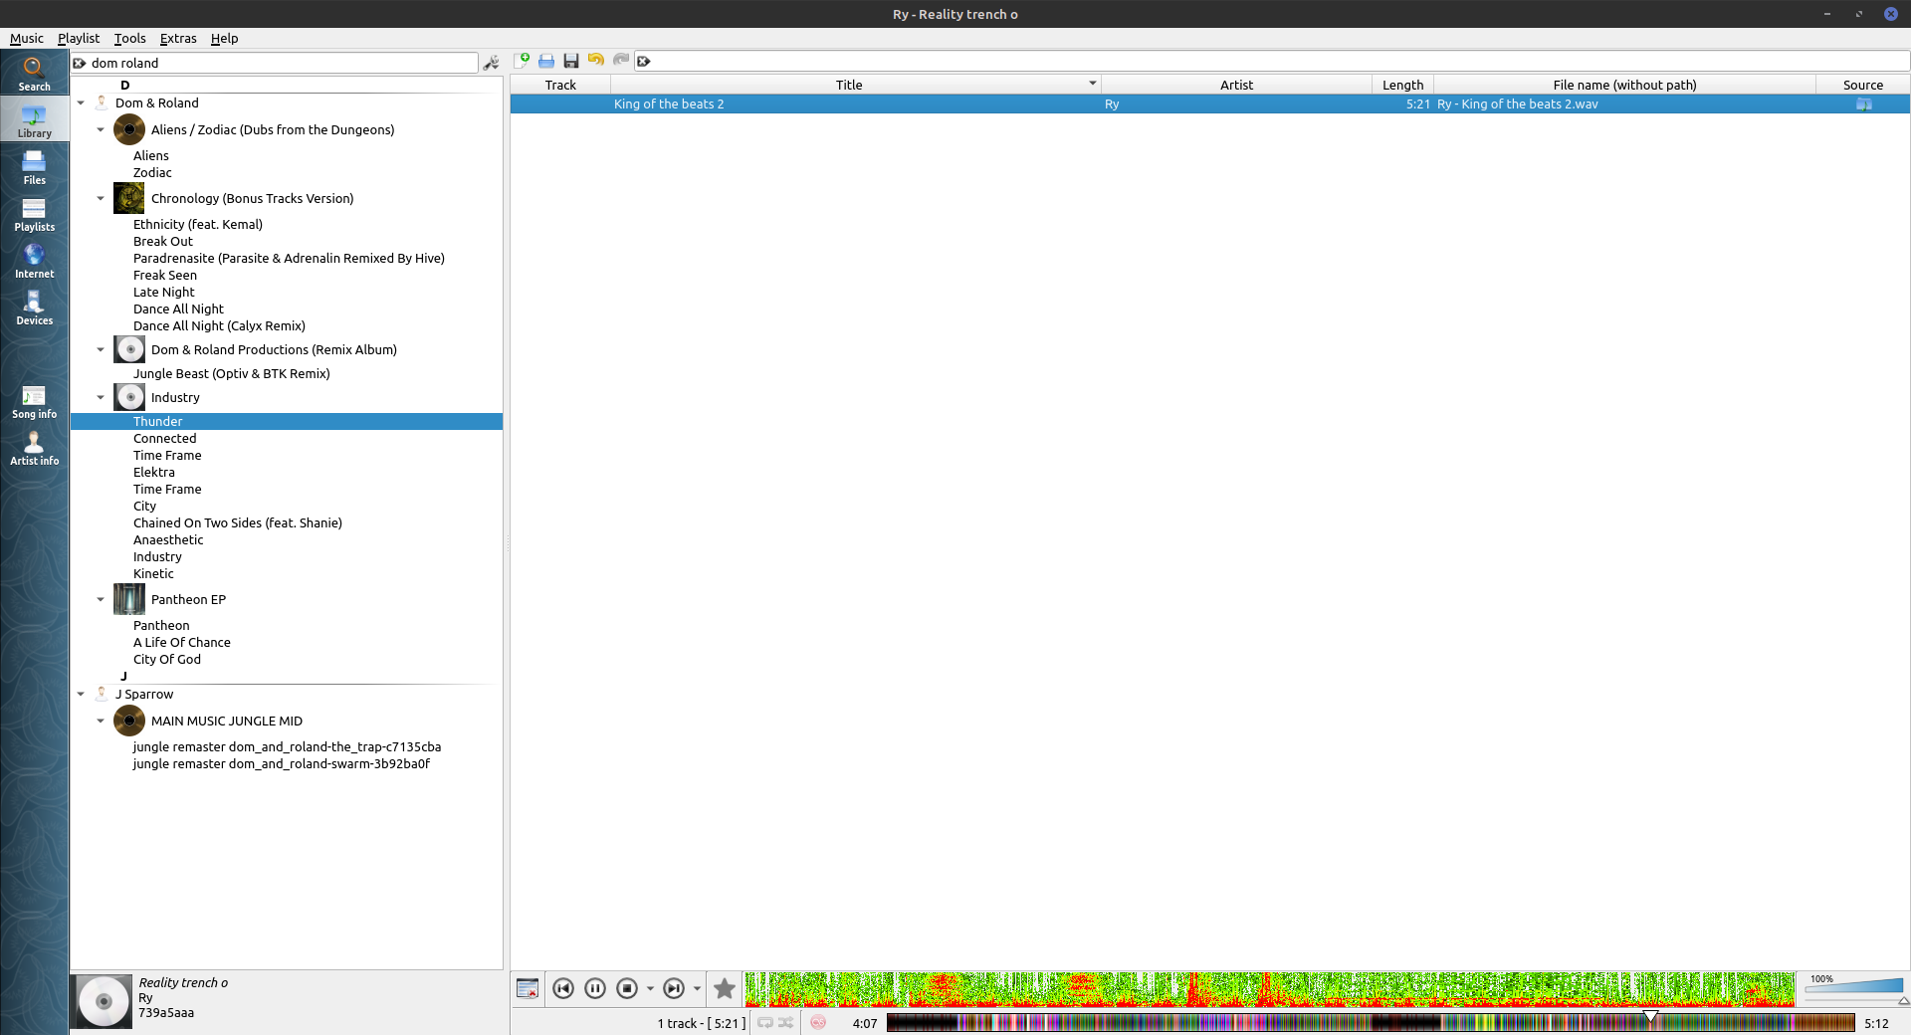Sort playlist by Artist column
This screenshot has height=1035, width=1911.
coord(1236,85)
